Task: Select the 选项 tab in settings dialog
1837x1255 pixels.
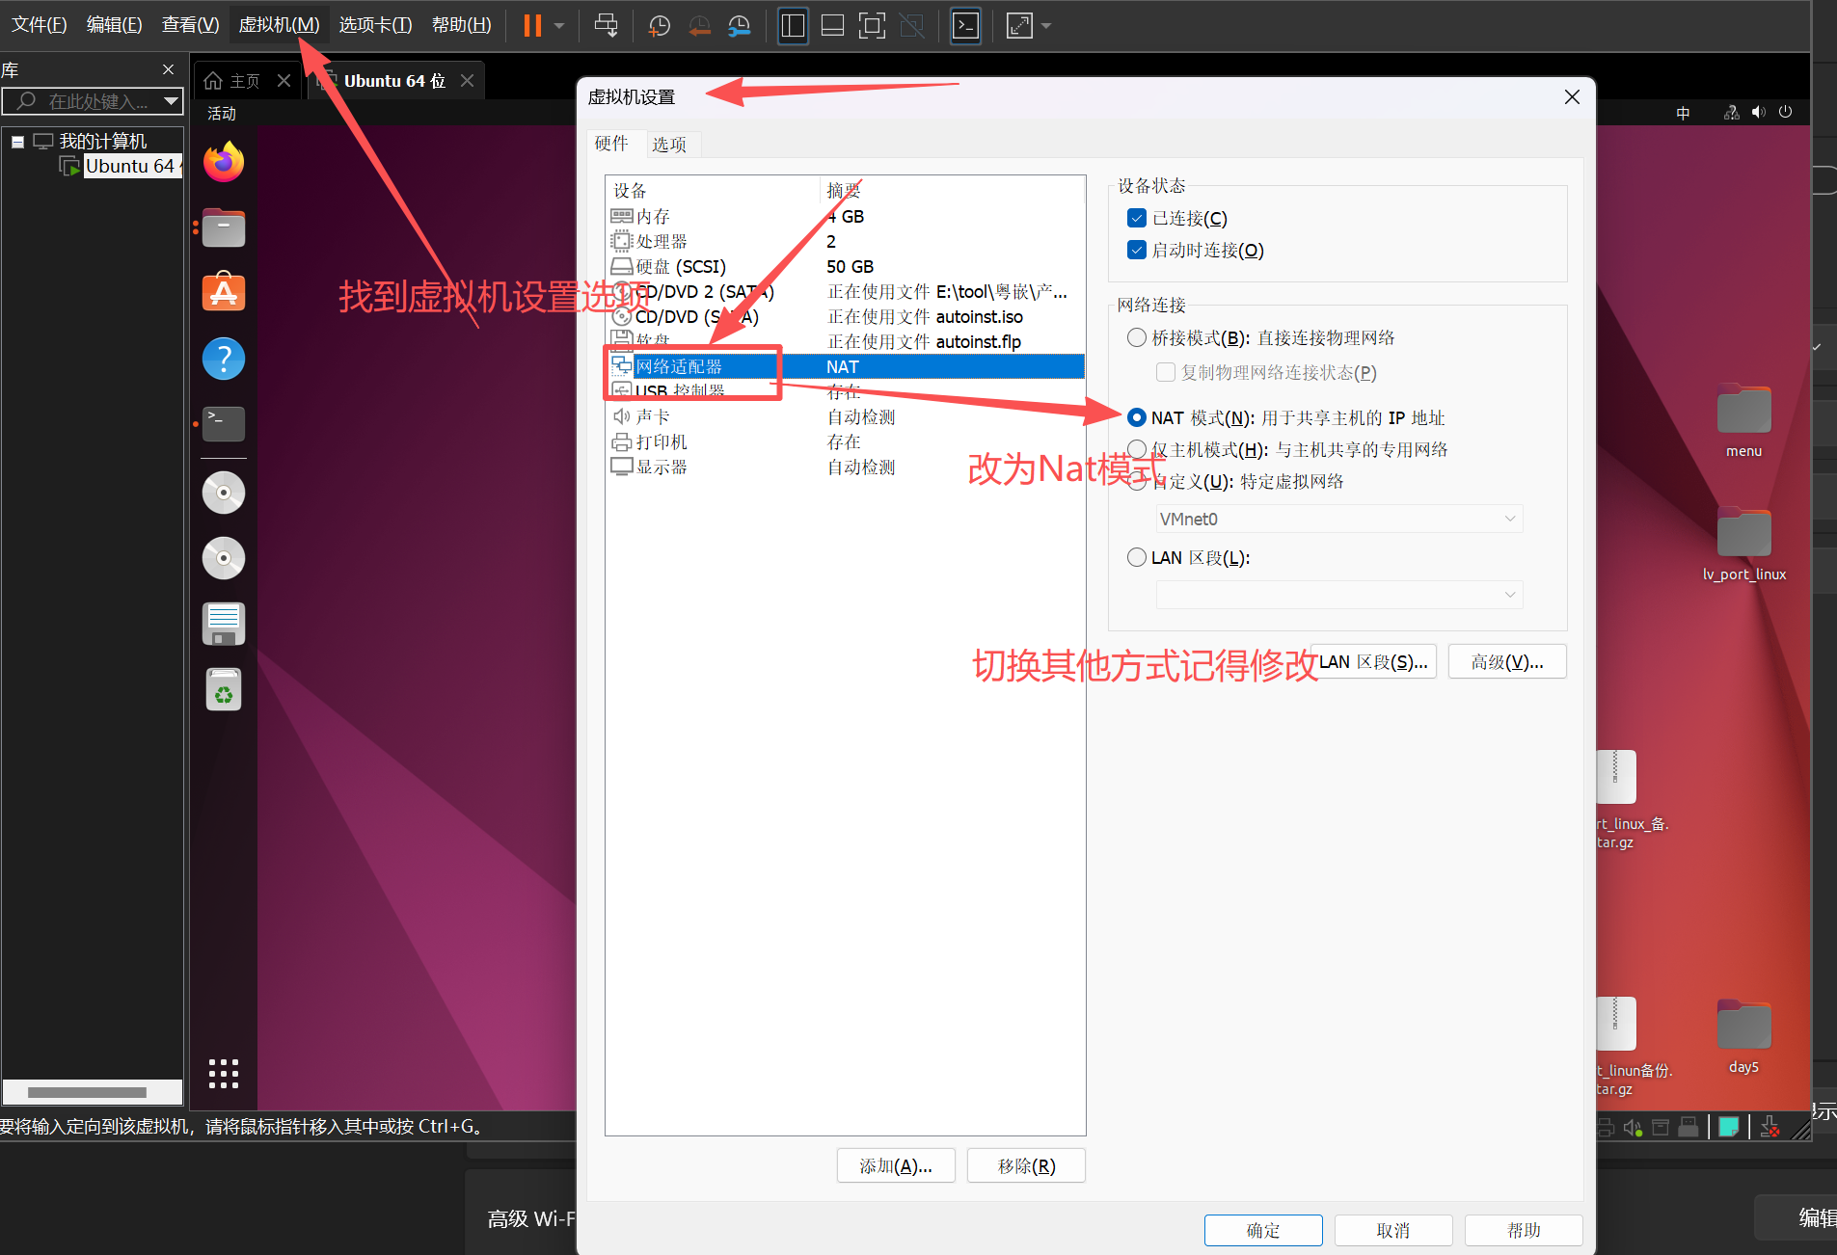Action: [x=669, y=145]
